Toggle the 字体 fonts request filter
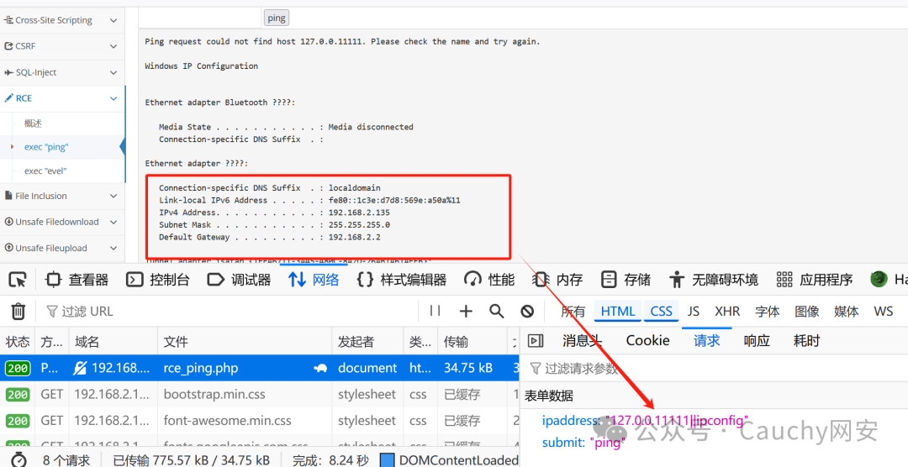The image size is (908, 467). 768,312
